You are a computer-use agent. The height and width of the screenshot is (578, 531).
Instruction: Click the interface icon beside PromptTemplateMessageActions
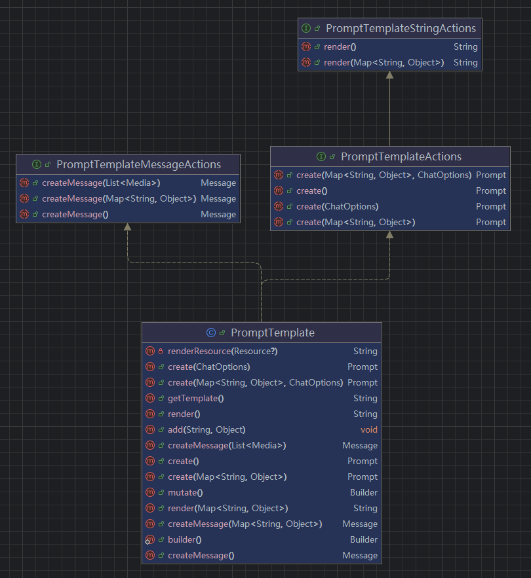pyautogui.click(x=37, y=164)
